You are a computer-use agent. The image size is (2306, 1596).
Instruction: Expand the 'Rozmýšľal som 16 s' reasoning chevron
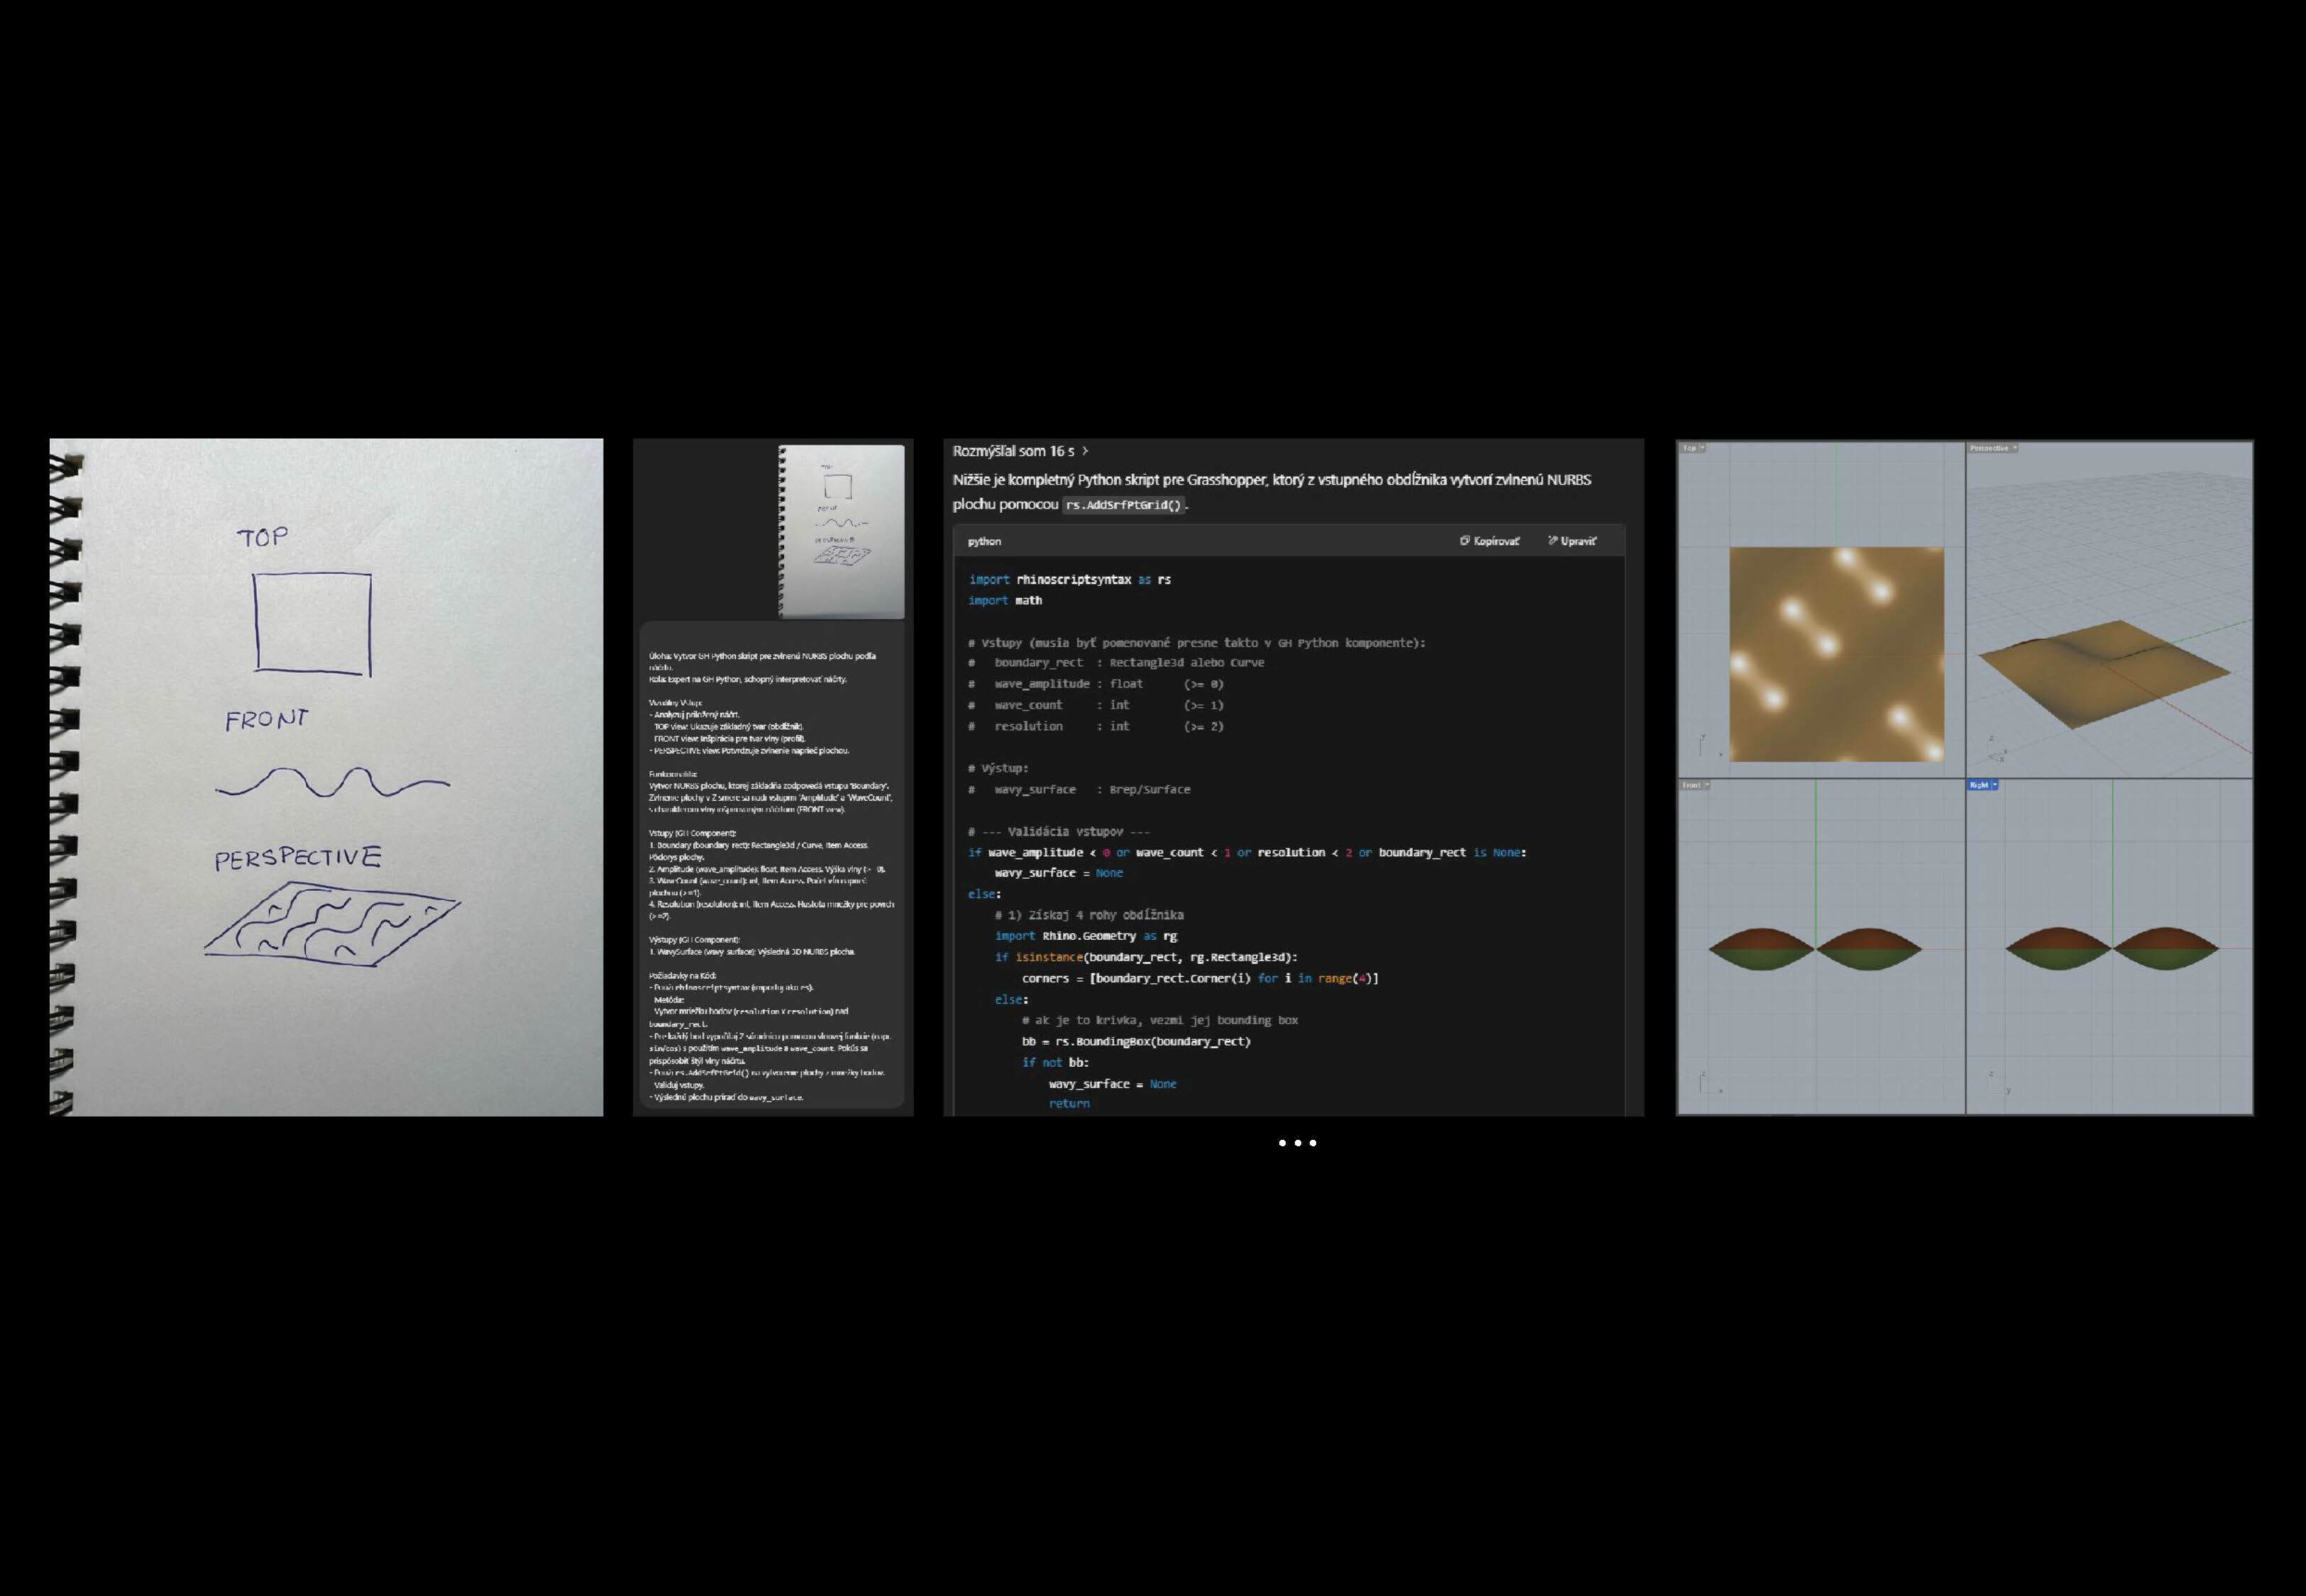pyautogui.click(x=1085, y=451)
